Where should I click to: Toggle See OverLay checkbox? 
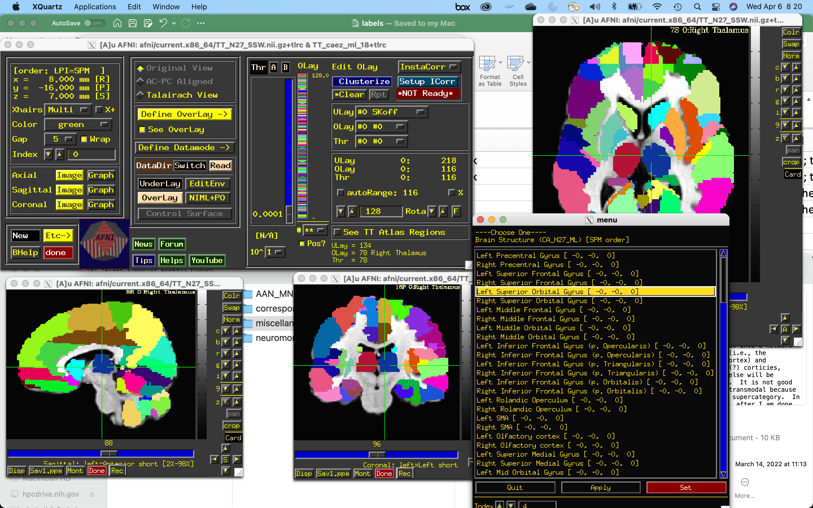[x=142, y=130]
